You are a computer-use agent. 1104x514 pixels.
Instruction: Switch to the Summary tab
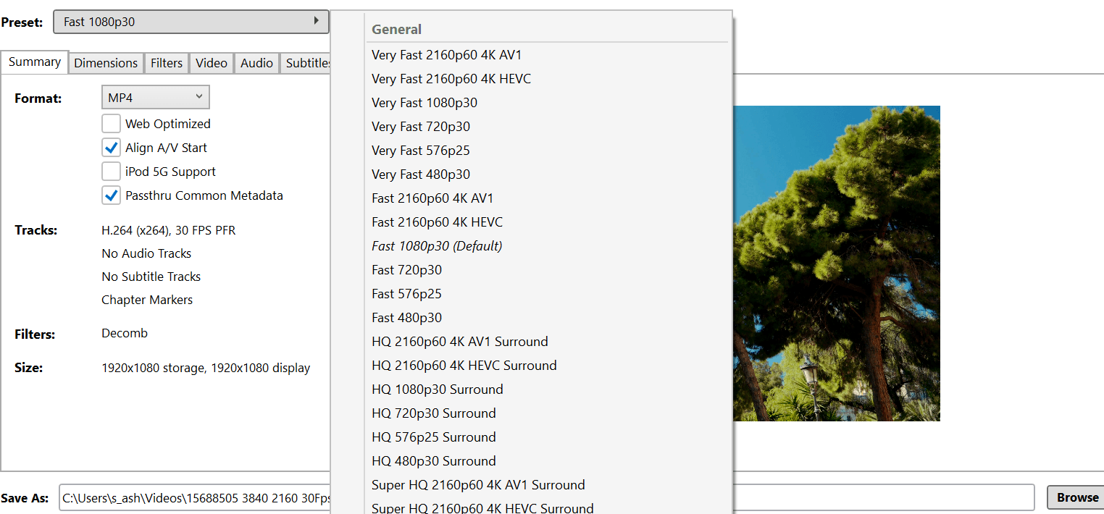pos(35,62)
